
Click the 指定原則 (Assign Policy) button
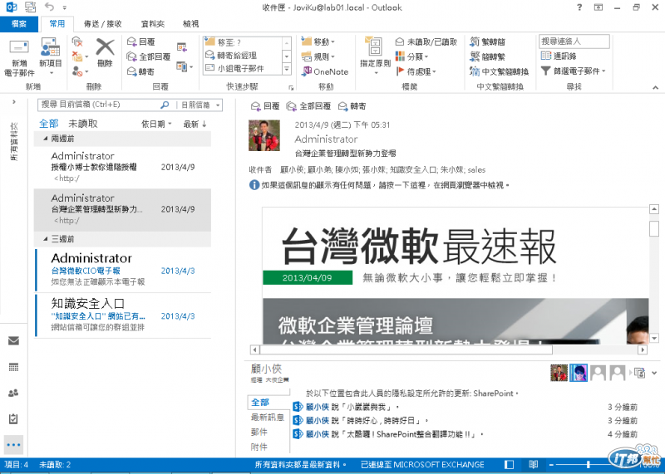[x=375, y=56]
